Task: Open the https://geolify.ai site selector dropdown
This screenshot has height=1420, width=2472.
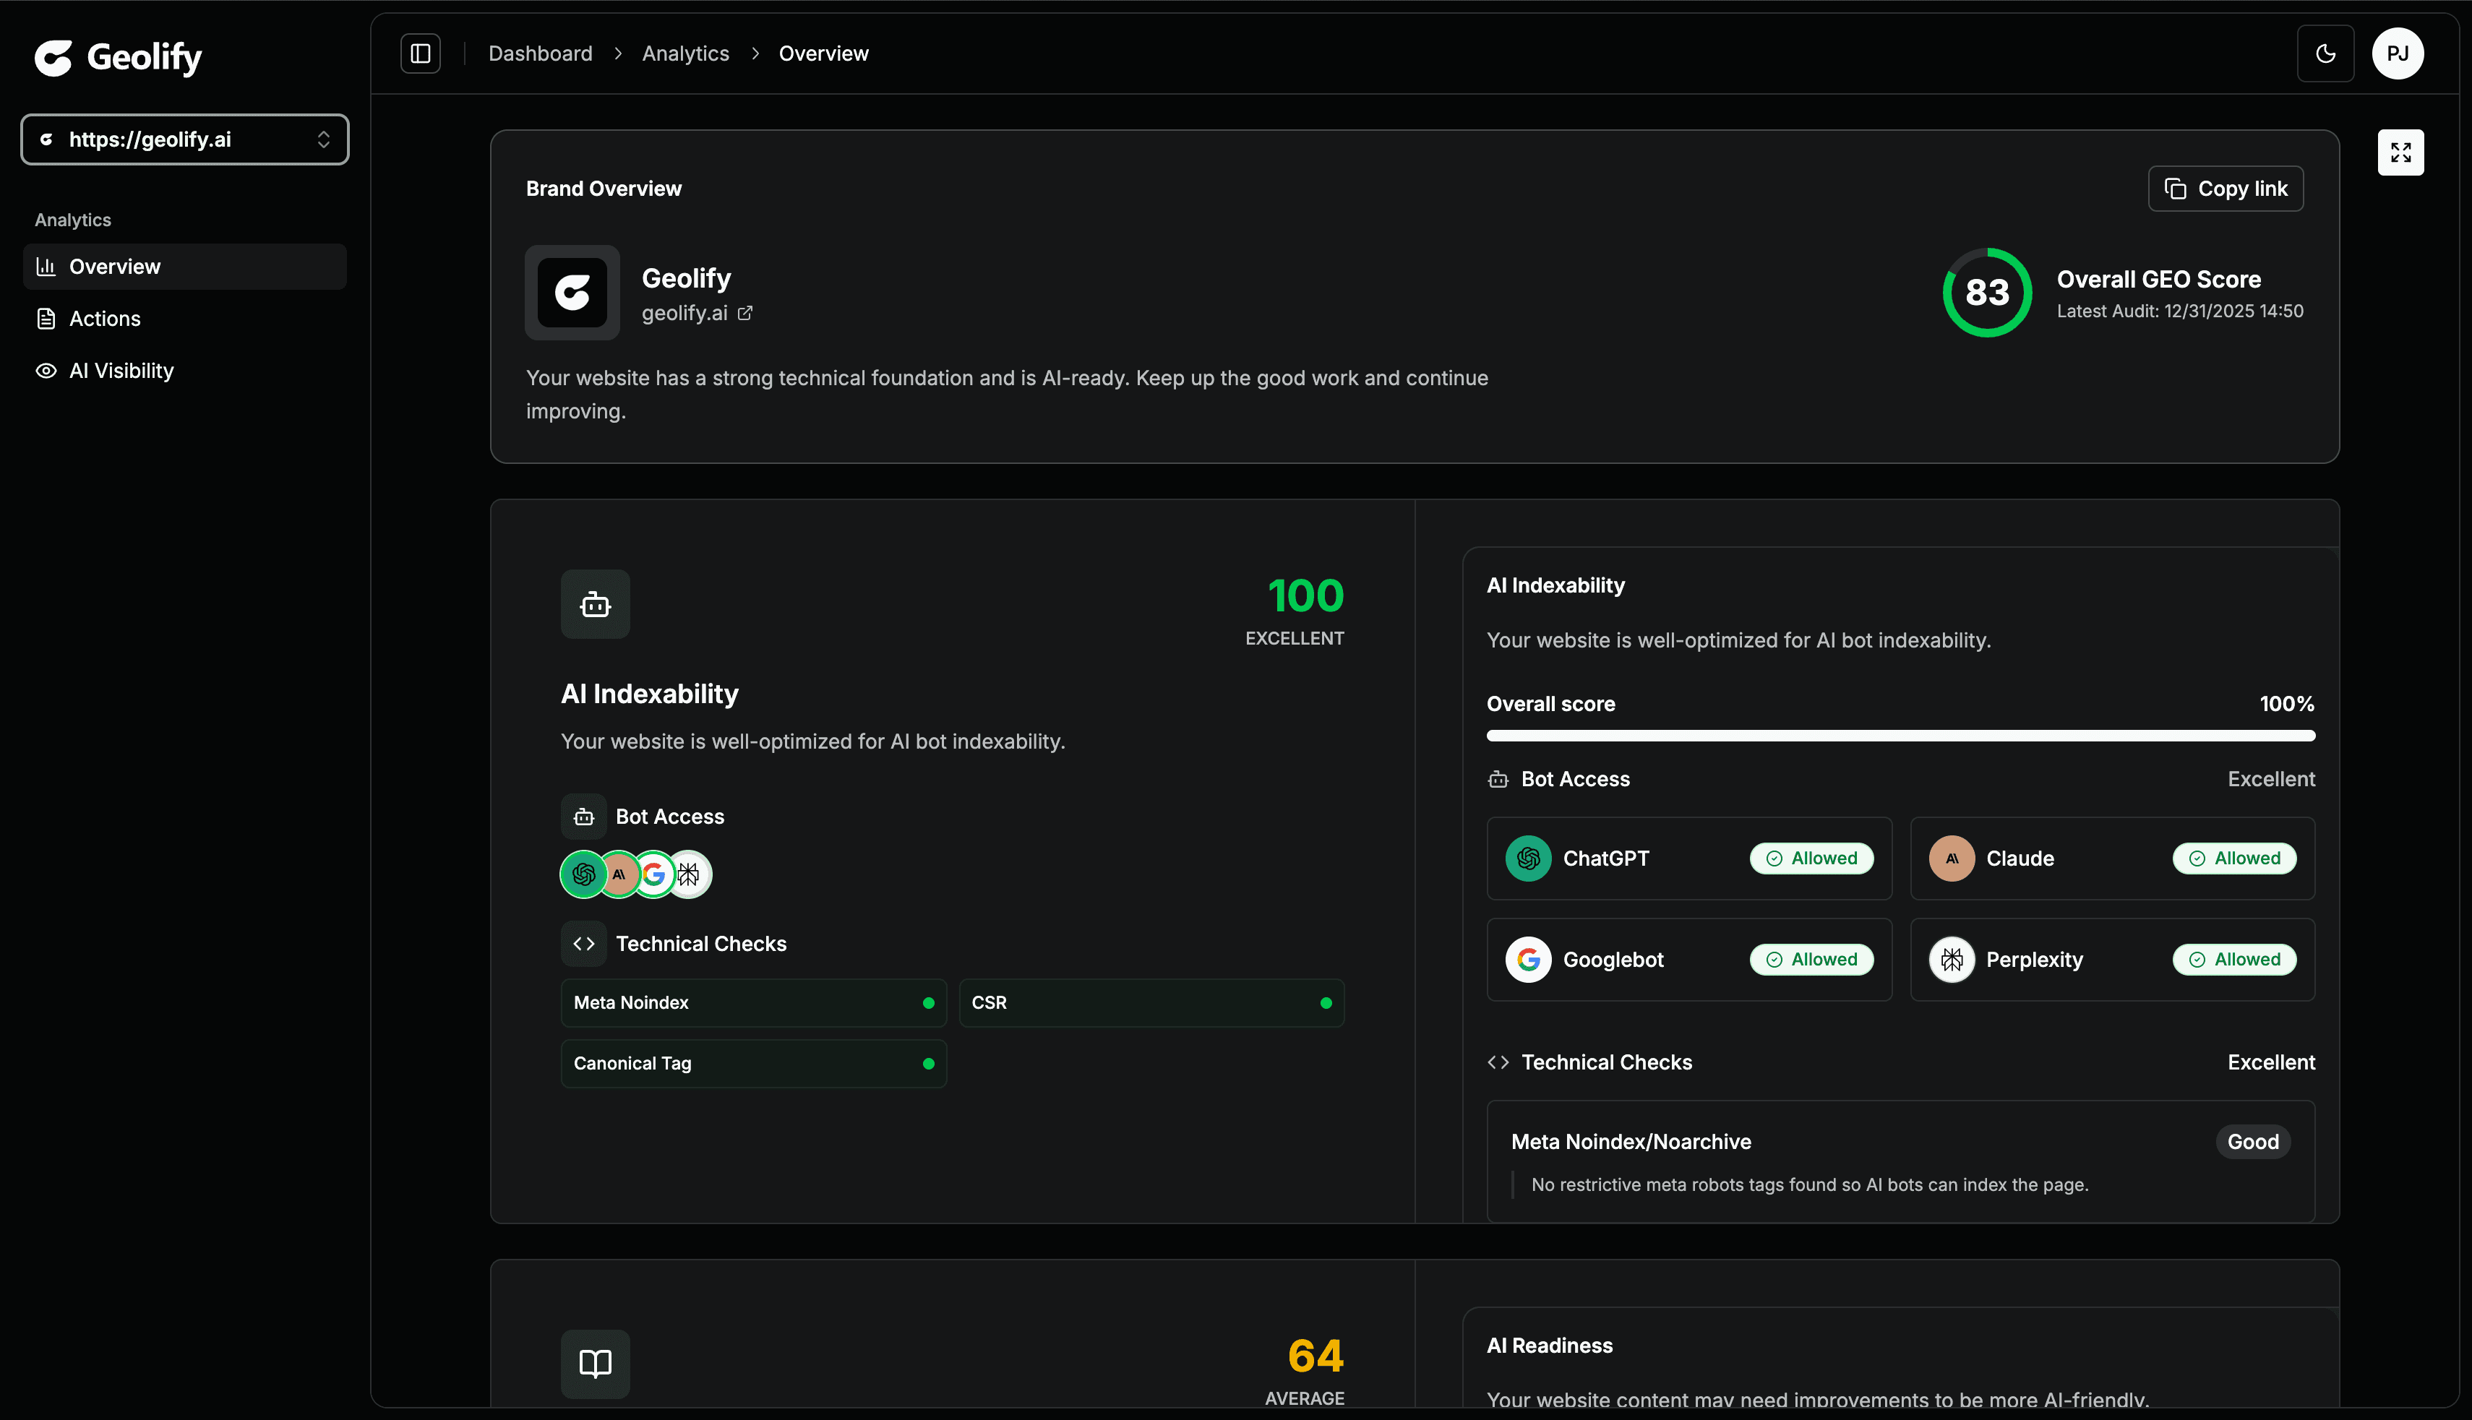Action: [x=185, y=139]
